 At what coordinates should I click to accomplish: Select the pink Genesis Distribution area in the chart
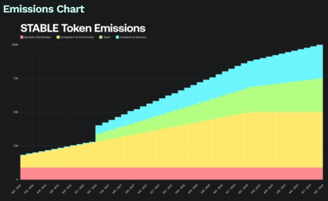171,173
